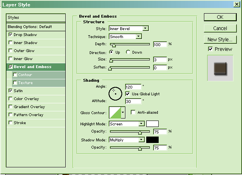Image resolution: width=242 pixels, height=175 pixels.
Task: Open the Gloss Contour picker arrow
Action: (x=123, y=113)
